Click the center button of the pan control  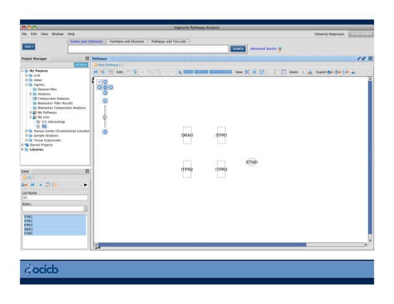tap(105, 88)
